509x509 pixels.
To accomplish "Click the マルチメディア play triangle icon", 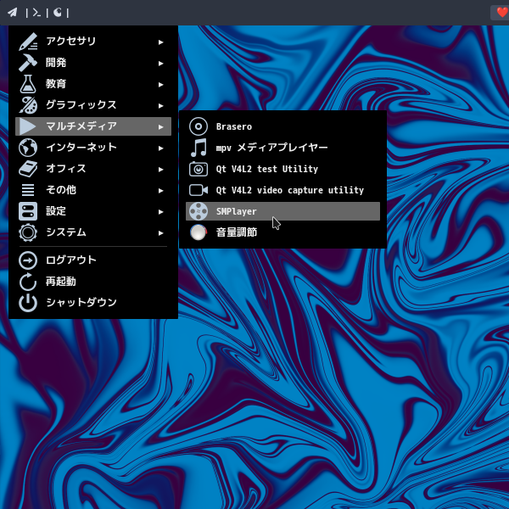I will pyautogui.click(x=28, y=126).
